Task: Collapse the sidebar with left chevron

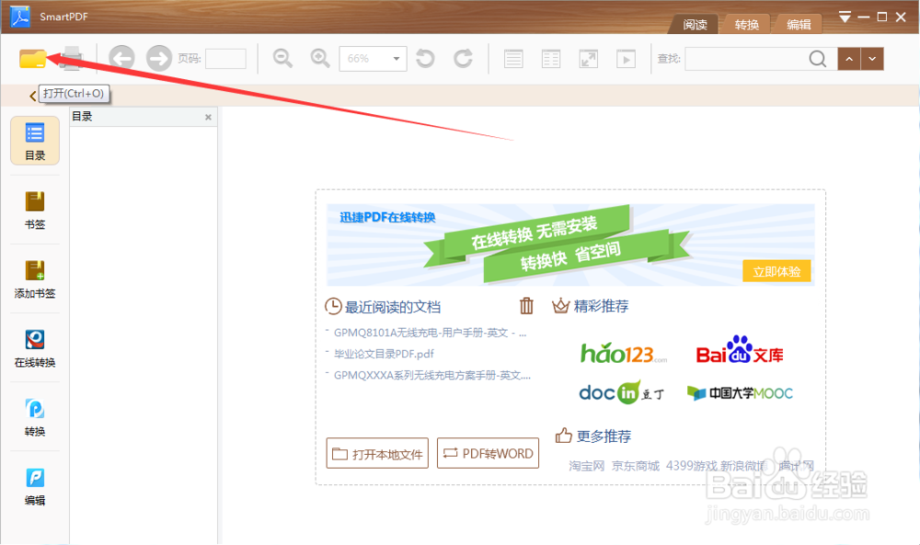Action: point(32,95)
